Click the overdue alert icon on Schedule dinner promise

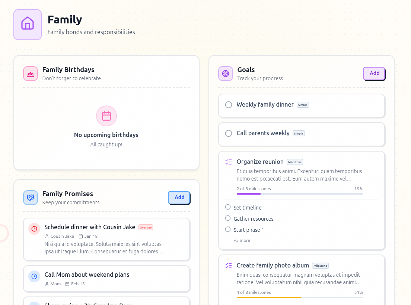34,229
